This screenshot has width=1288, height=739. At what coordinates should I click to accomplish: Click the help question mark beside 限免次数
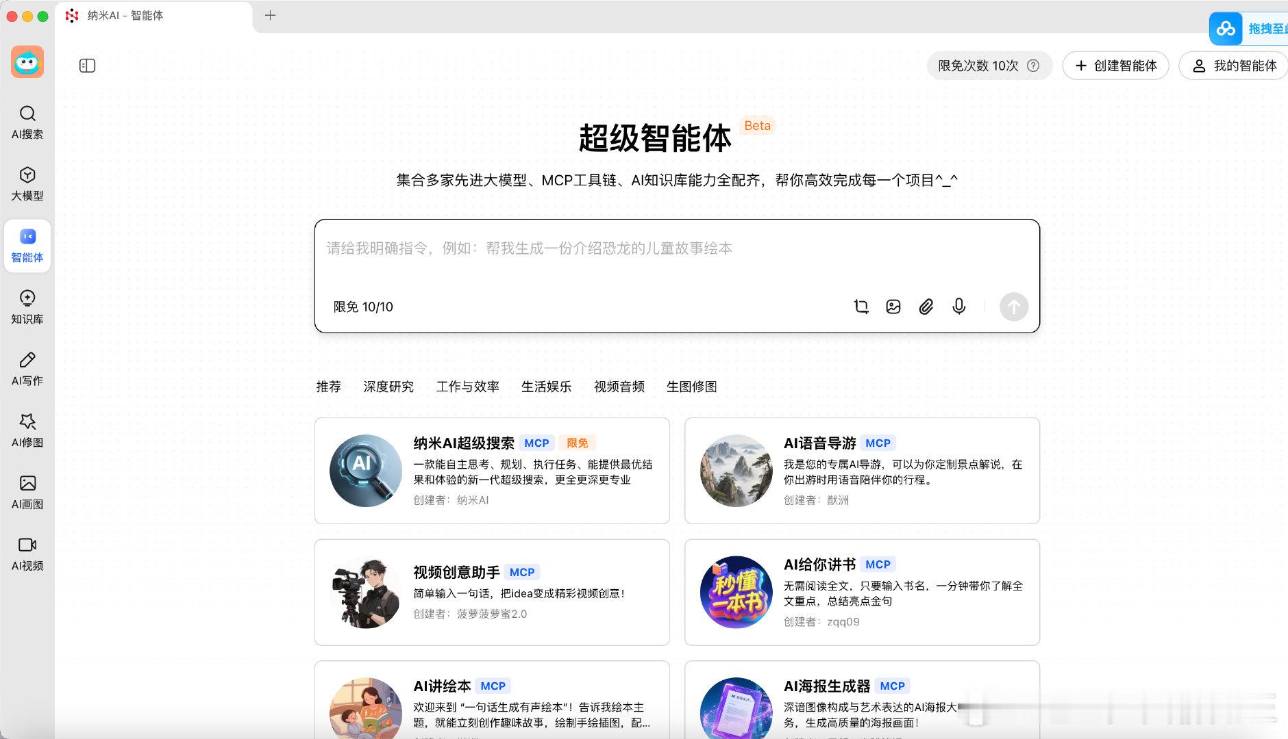1033,66
